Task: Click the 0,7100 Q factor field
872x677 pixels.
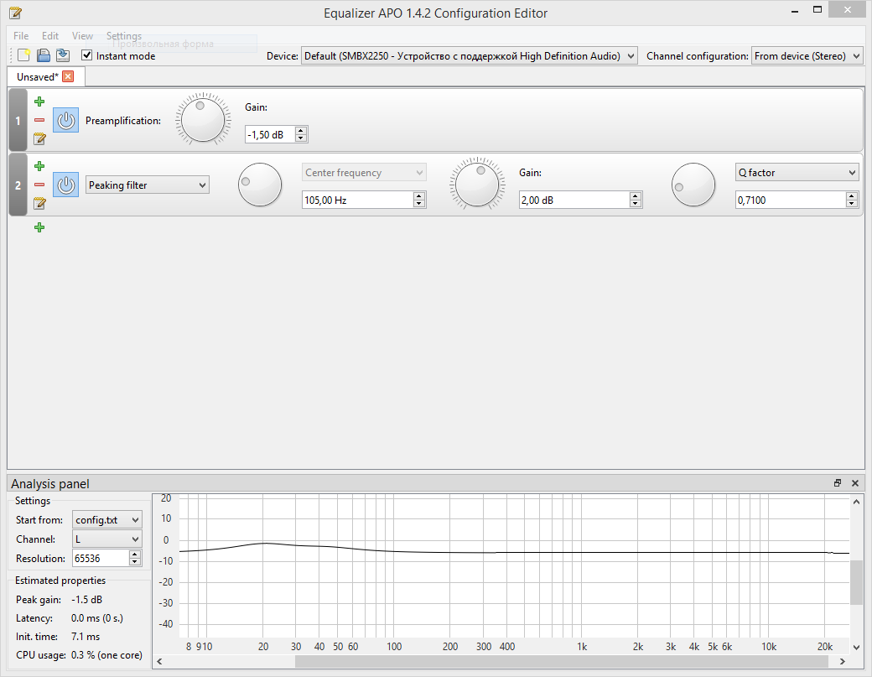Action: click(x=790, y=200)
